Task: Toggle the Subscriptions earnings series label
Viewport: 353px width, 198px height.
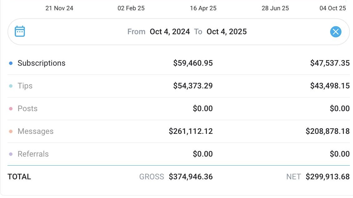Action: click(x=41, y=63)
